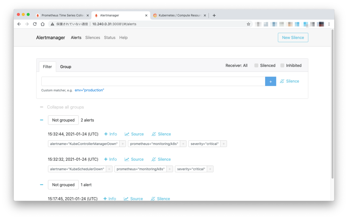The image size is (348, 219).
Task: Silence the KubeSchedulerDown alert
Action: point(161,159)
